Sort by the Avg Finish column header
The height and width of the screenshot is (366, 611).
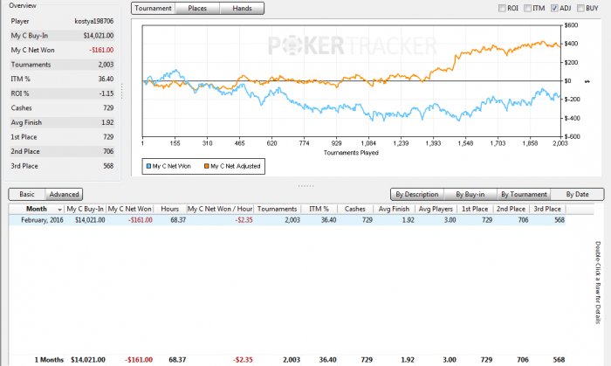(x=394, y=209)
